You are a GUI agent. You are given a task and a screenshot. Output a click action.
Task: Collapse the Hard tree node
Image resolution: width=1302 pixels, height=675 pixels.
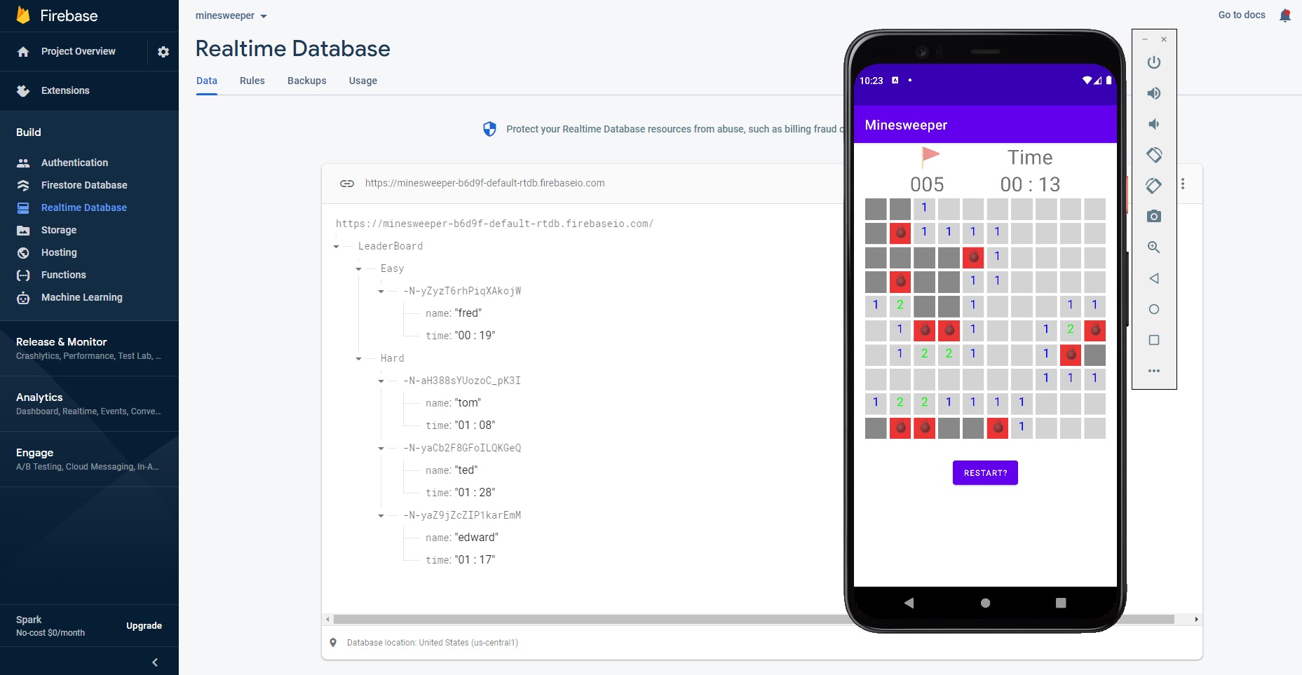click(x=359, y=359)
